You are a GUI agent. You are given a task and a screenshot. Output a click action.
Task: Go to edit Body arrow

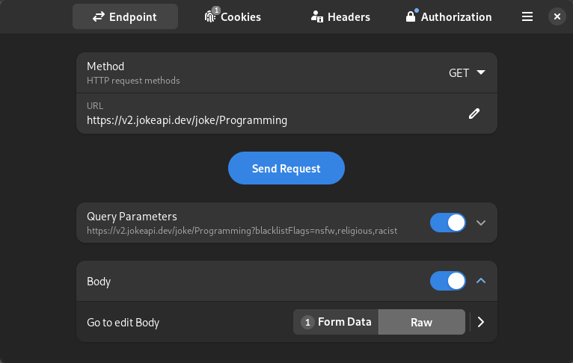point(481,322)
